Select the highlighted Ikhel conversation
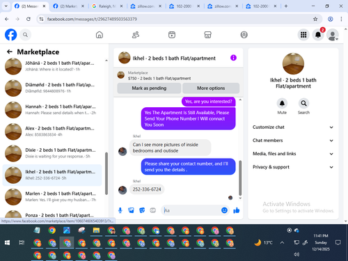Screen dimensions: 348x261 (x=52, y=175)
